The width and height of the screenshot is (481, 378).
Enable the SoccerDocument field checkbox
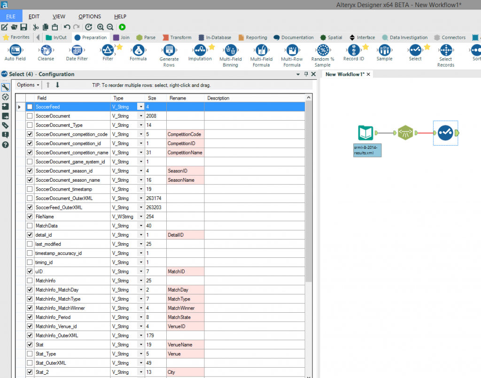pos(30,116)
